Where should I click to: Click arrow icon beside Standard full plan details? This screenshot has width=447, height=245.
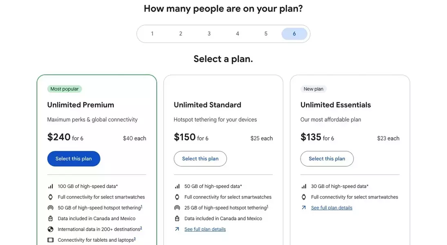(x=177, y=229)
